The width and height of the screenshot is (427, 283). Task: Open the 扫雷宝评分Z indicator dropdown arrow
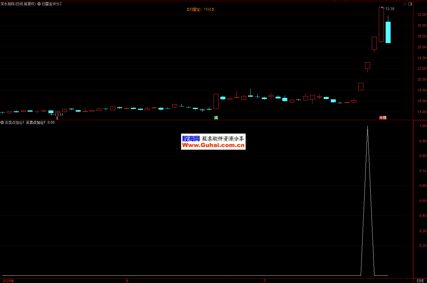point(39,4)
